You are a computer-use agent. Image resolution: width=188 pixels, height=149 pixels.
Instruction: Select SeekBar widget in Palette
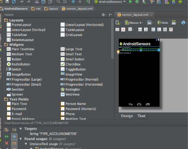(15, 89)
